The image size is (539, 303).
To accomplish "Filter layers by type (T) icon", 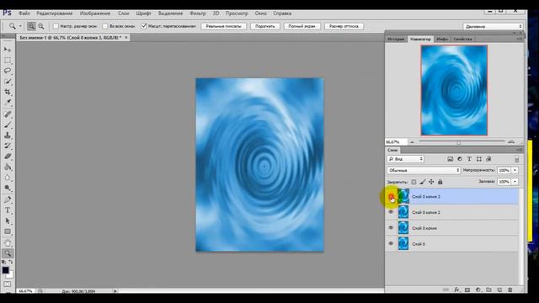I will 469,159.
